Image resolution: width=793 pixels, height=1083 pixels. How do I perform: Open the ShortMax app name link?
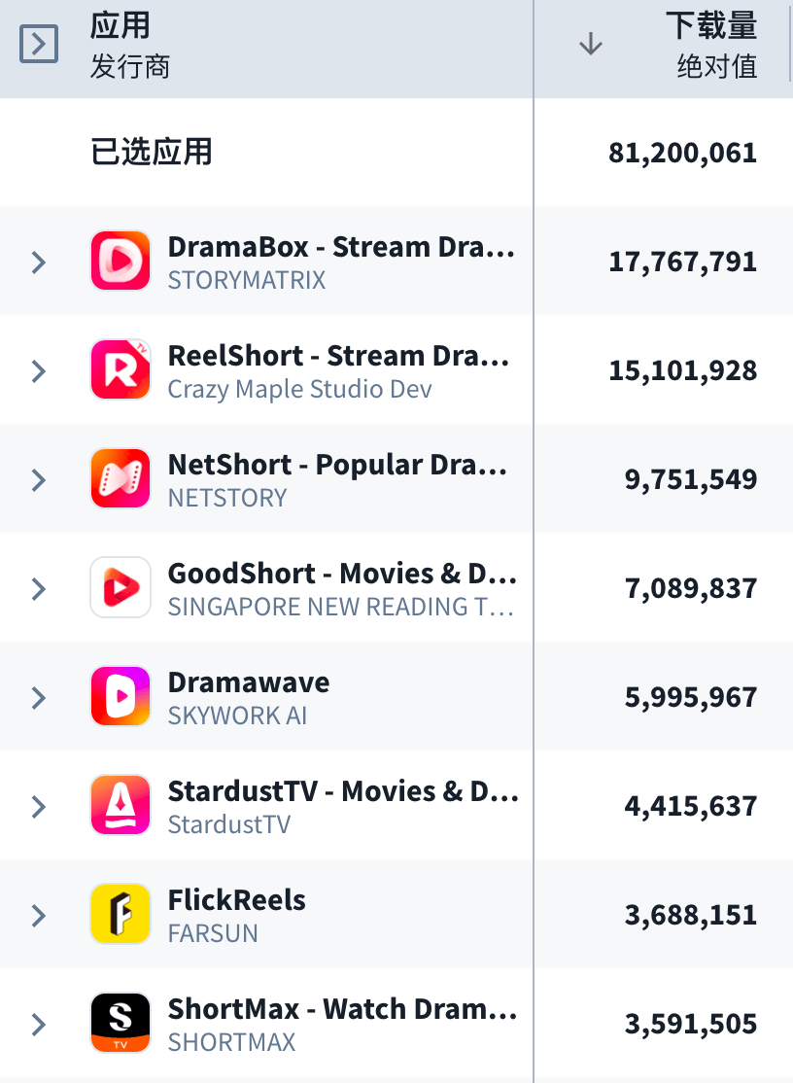pos(342,1009)
